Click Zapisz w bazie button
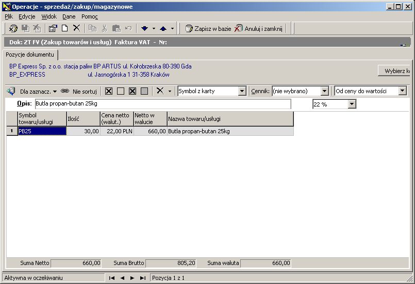Image resolution: width=415 pixels, height=284 pixels. (208, 28)
